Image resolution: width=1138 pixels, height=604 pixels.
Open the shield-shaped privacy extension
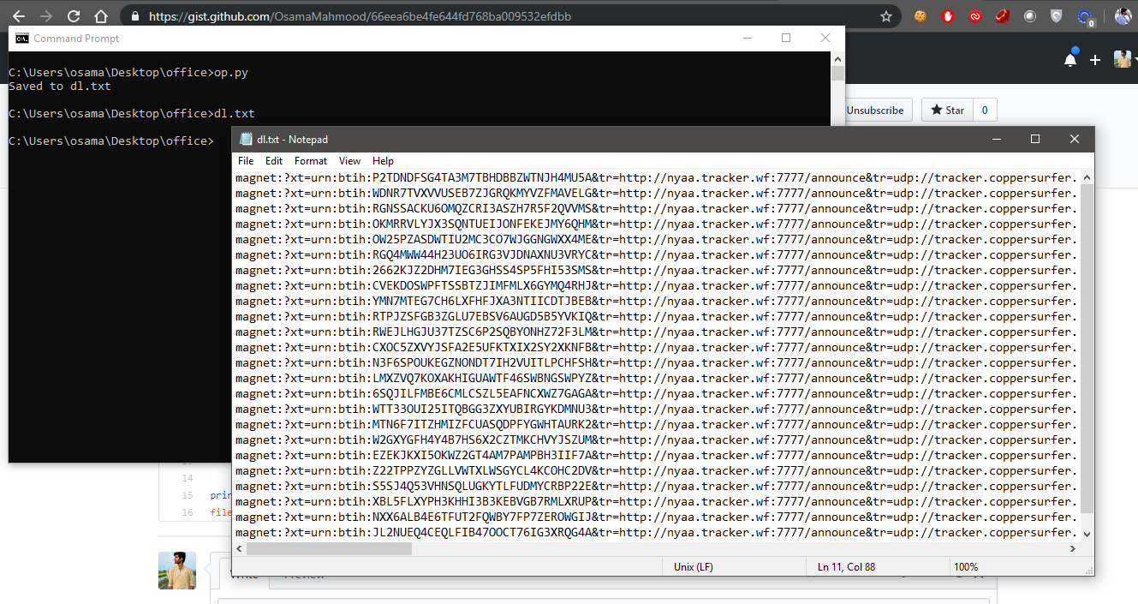click(1056, 15)
